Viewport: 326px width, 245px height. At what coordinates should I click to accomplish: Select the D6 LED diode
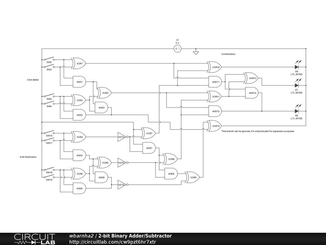pos(296,67)
